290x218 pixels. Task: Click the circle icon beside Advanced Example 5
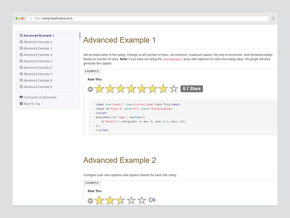click(21, 61)
